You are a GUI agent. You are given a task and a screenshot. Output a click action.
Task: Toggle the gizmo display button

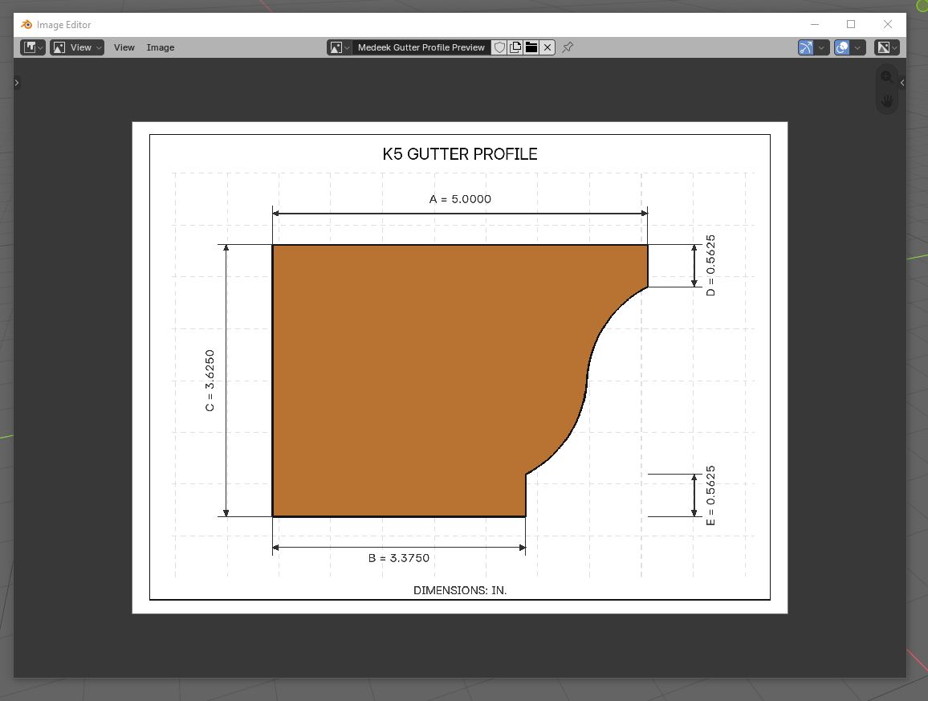pyautogui.click(x=806, y=47)
